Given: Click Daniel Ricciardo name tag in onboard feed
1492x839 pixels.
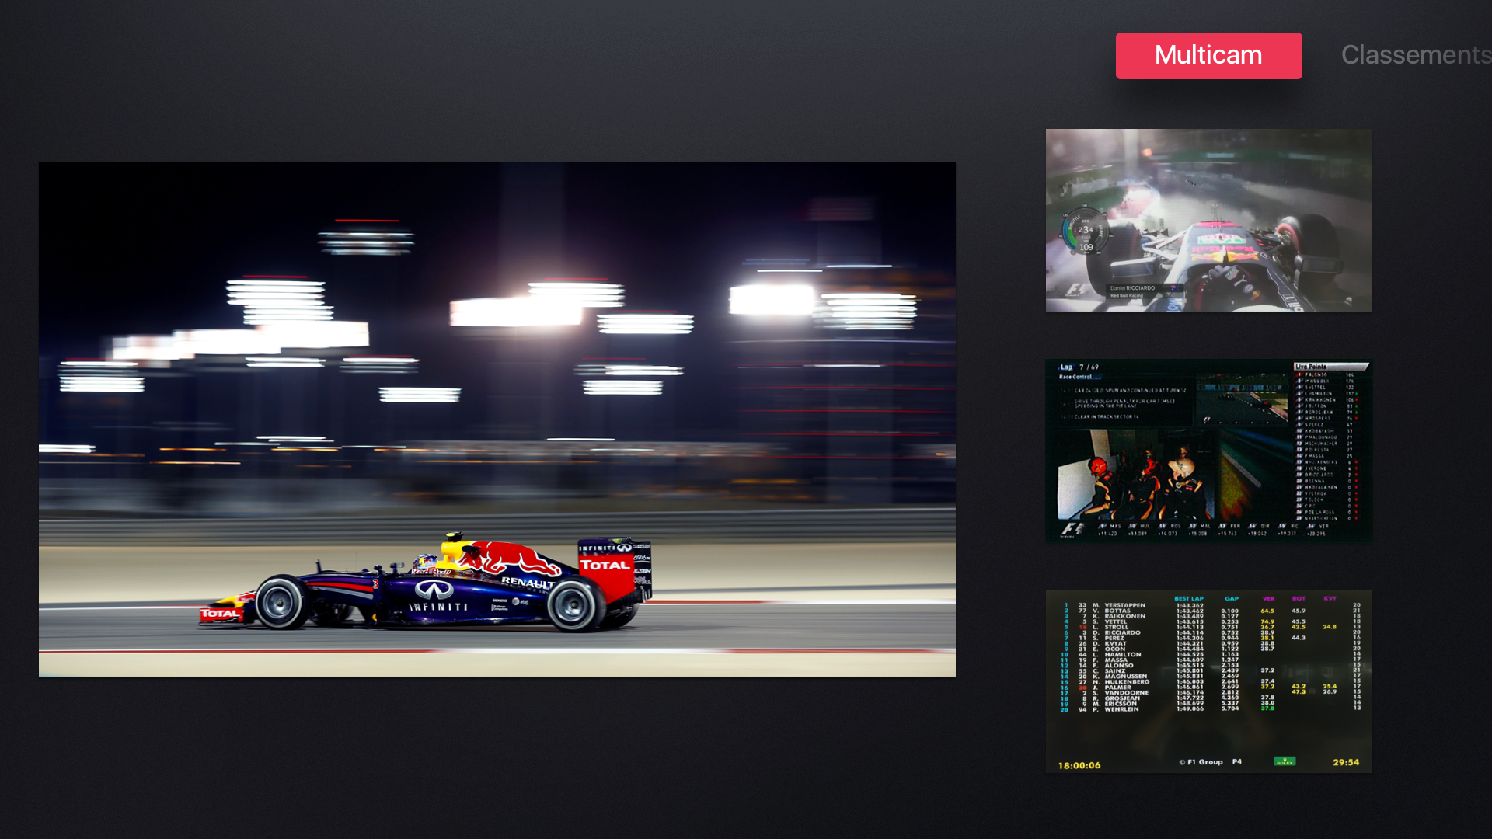Looking at the screenshot, I should tap(1135, 288).
